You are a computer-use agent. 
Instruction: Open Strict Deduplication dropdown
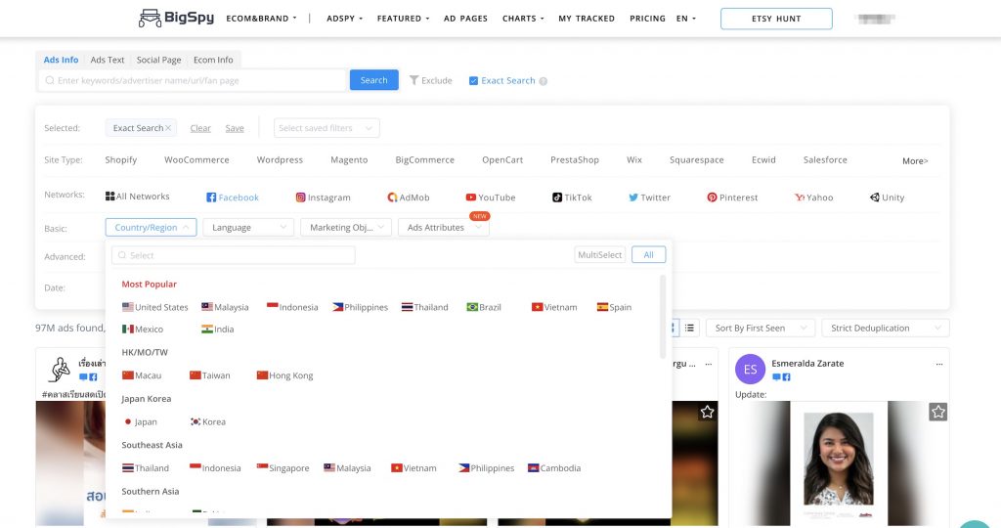tap(886, 328)
